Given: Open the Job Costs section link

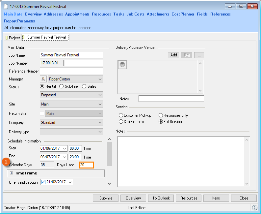Looking at the screenshot, I should coord(136,14).
